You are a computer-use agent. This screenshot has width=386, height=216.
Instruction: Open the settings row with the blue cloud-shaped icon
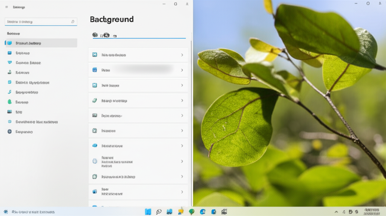(138, 146)
